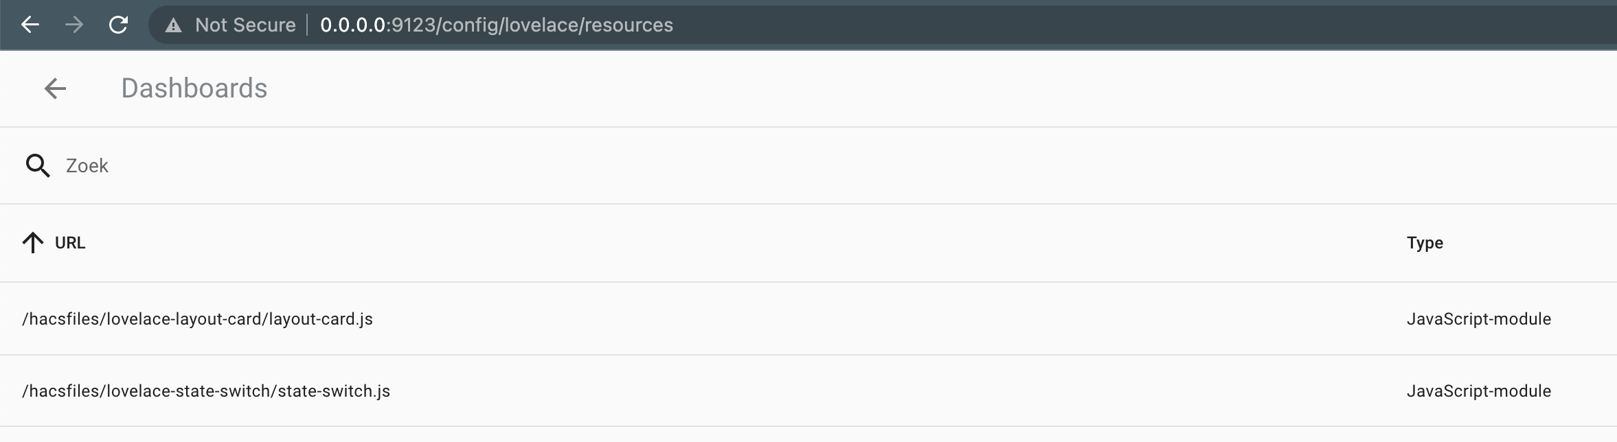This screenshot has height=442, width=1617.
Task: Click JavaScript-module type for layout-card.js
Action: click(1478, 318)
